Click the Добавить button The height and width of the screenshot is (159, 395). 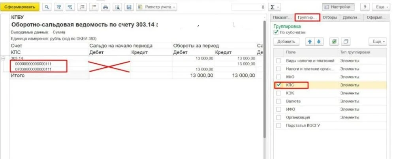[x=286, y=42]
